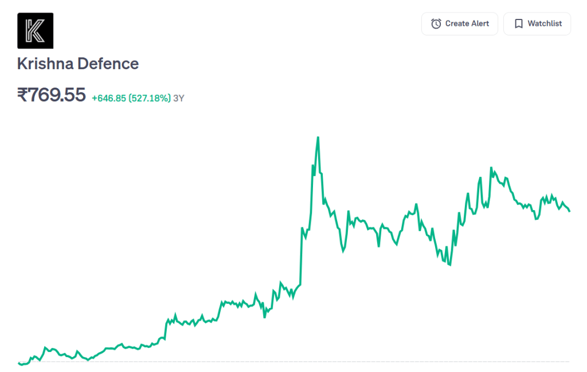
Task: Click the midpoint of the steep vertical surge
Action: click(x=301, y=258)
